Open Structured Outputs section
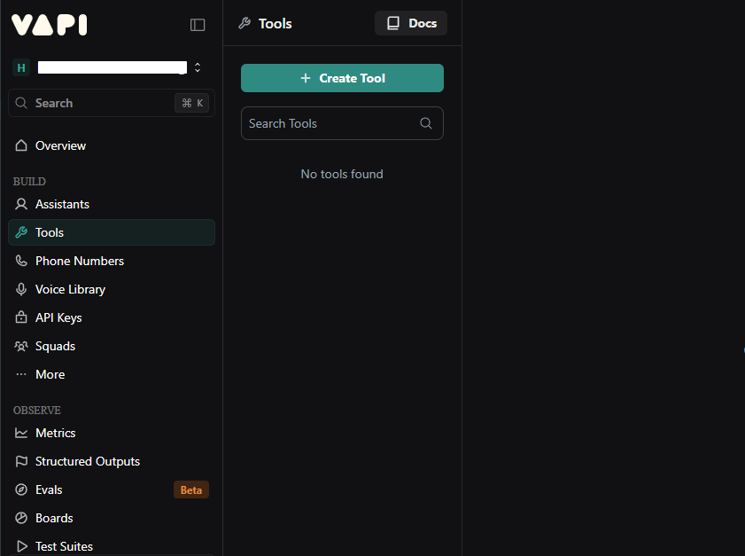 coord(87,461)
